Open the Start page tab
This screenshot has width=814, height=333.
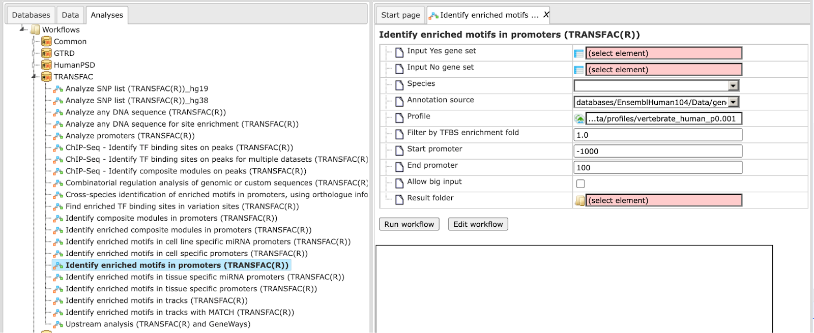click(x=400, y=15)
